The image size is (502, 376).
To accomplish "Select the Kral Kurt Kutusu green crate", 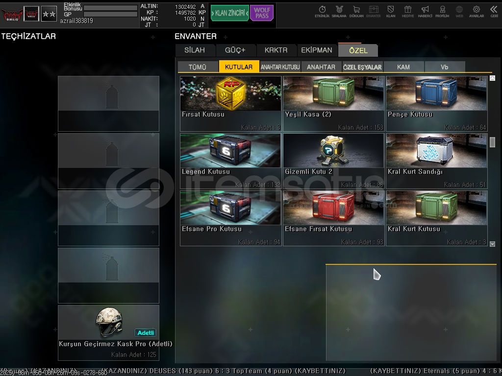I will click(x=437, y=218).
